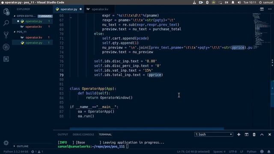Viewport: 274px width, 154px height.
Task: Open the Bluetooth indicator in the top bar
Action: pos(207,3)
